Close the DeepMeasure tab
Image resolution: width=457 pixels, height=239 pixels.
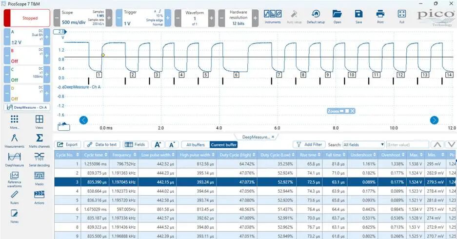[273, 137]
